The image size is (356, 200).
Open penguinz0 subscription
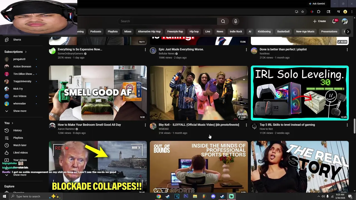coord(19,59)
